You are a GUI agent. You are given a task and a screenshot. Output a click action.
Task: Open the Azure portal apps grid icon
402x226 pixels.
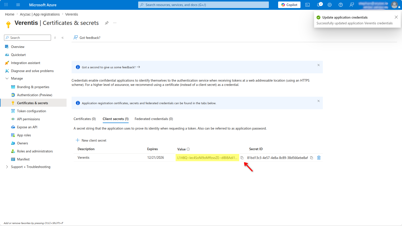tap(6, 5)
